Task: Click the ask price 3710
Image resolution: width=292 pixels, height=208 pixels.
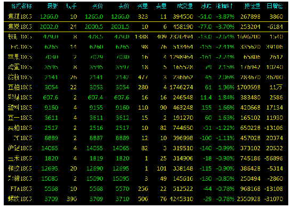Action: (122, 199)
